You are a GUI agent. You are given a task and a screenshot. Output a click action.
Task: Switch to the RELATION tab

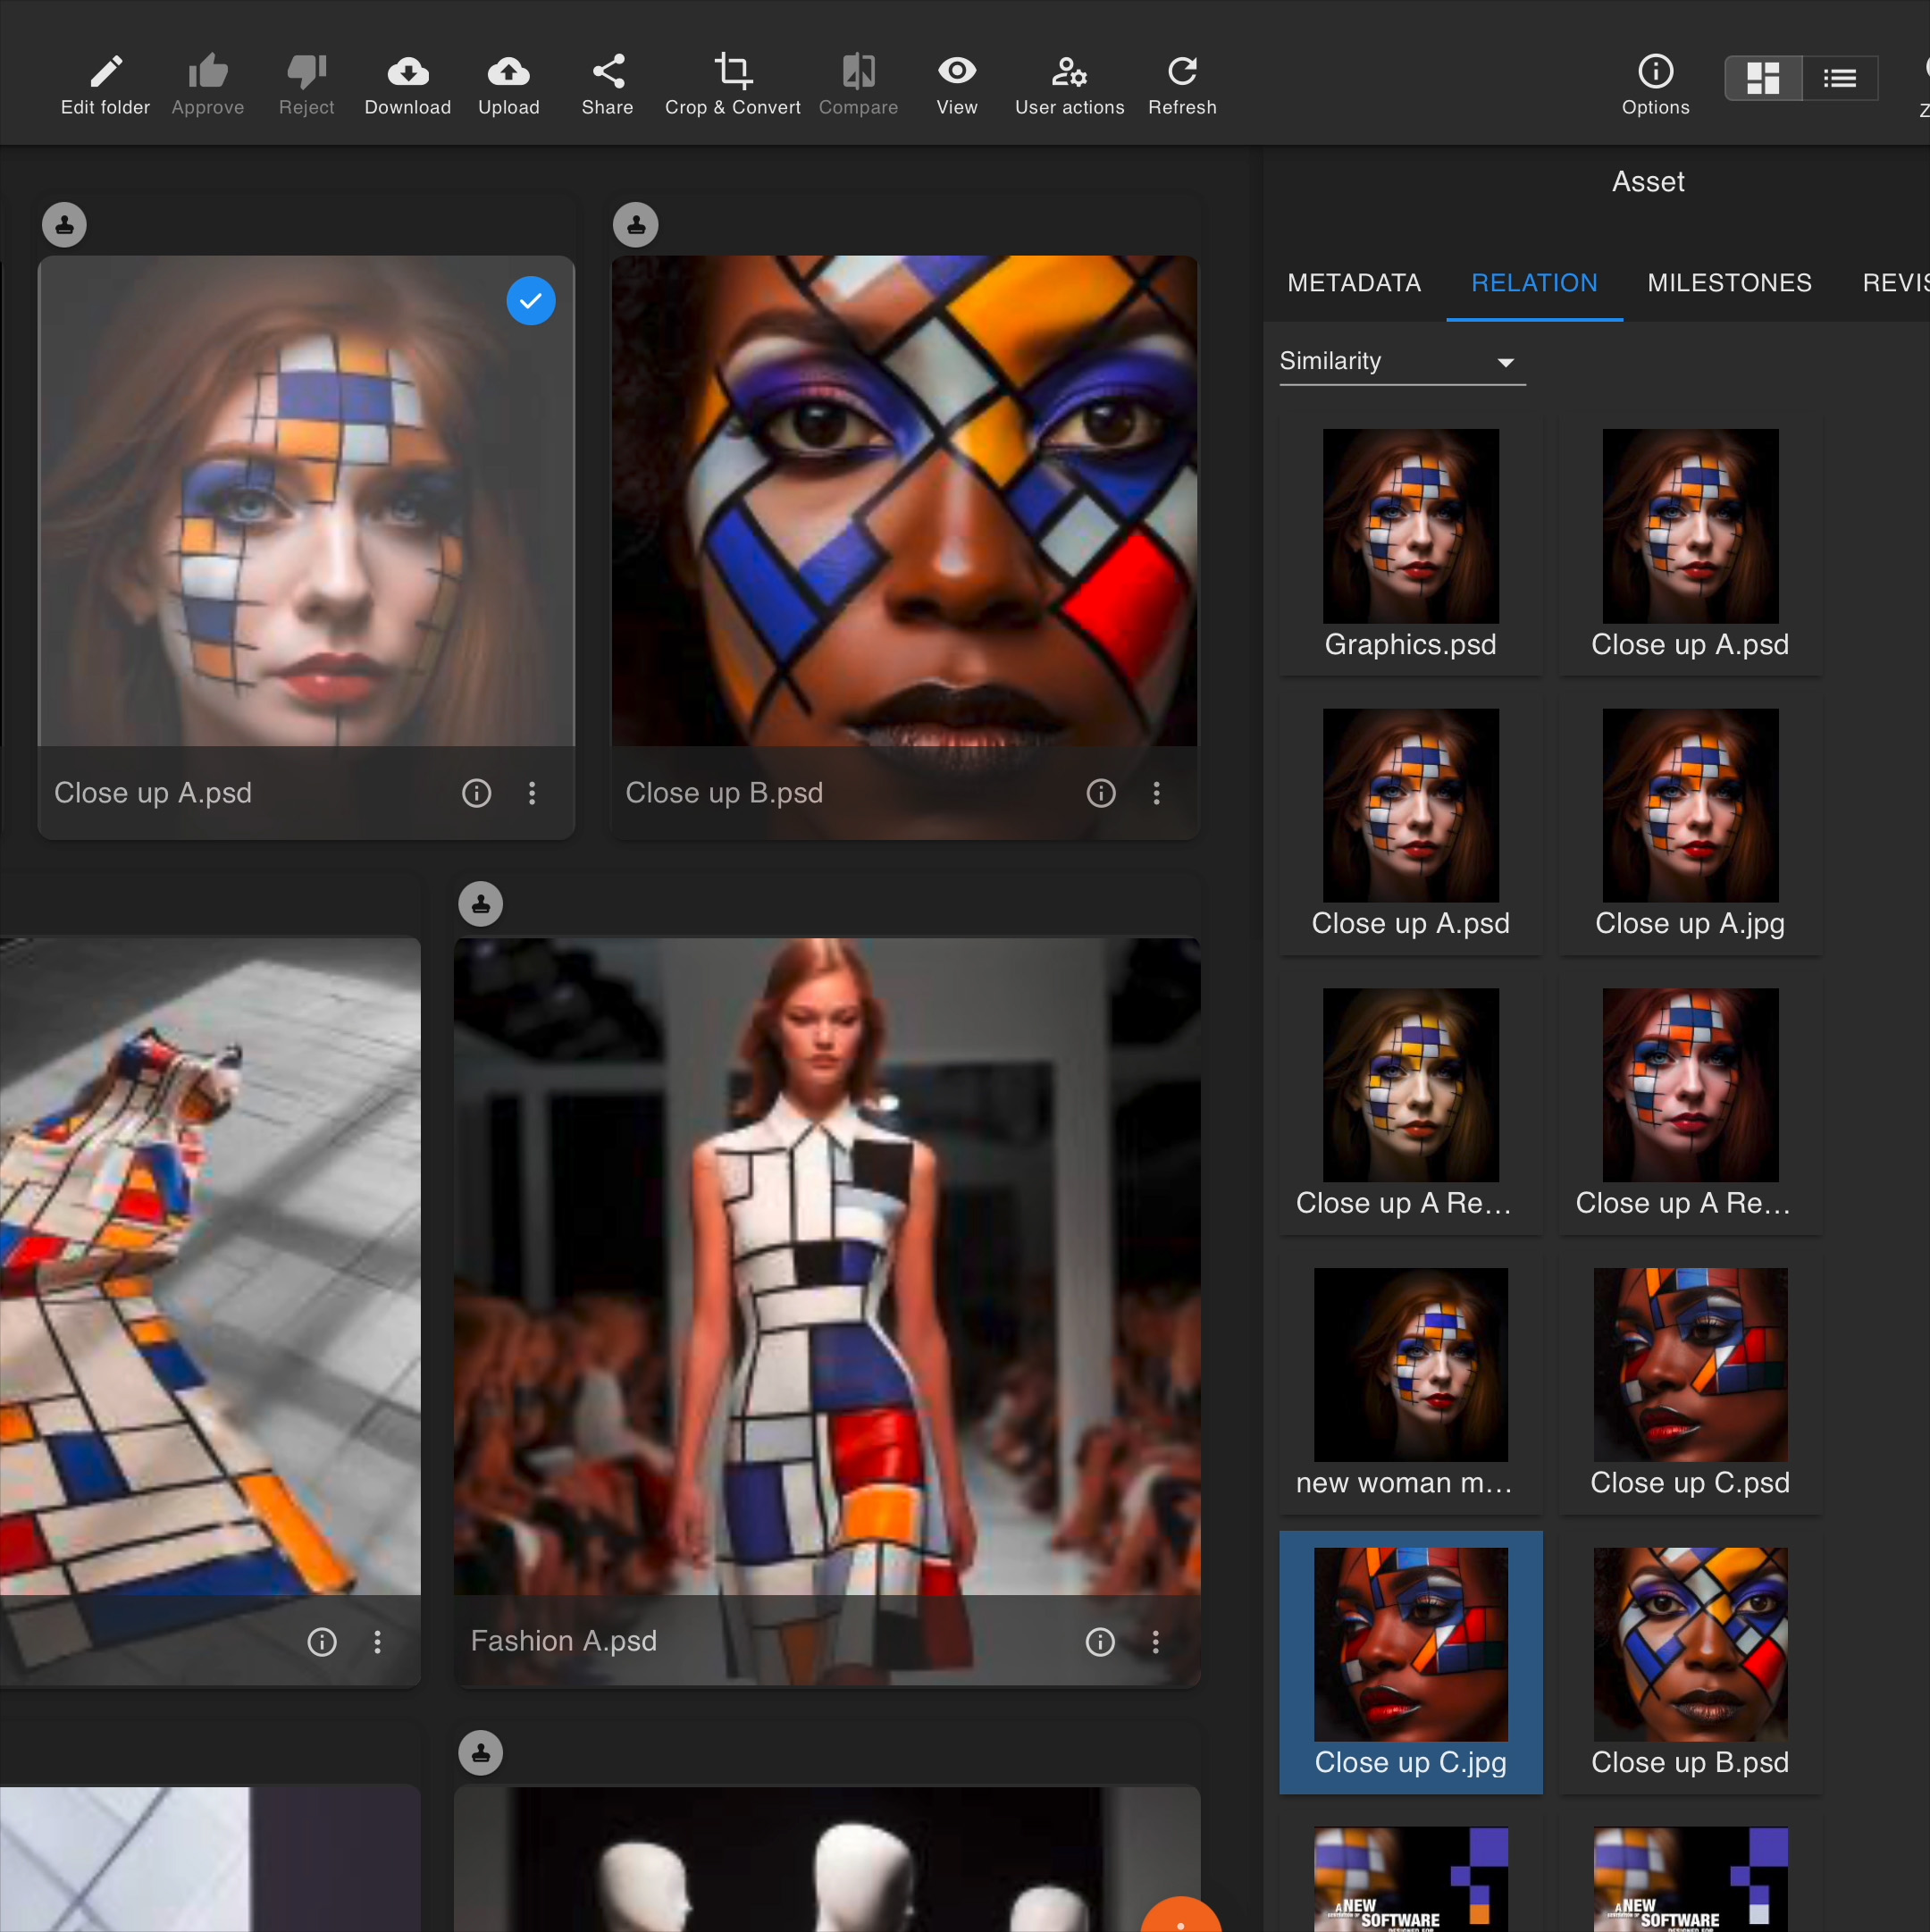point(1534,283)
